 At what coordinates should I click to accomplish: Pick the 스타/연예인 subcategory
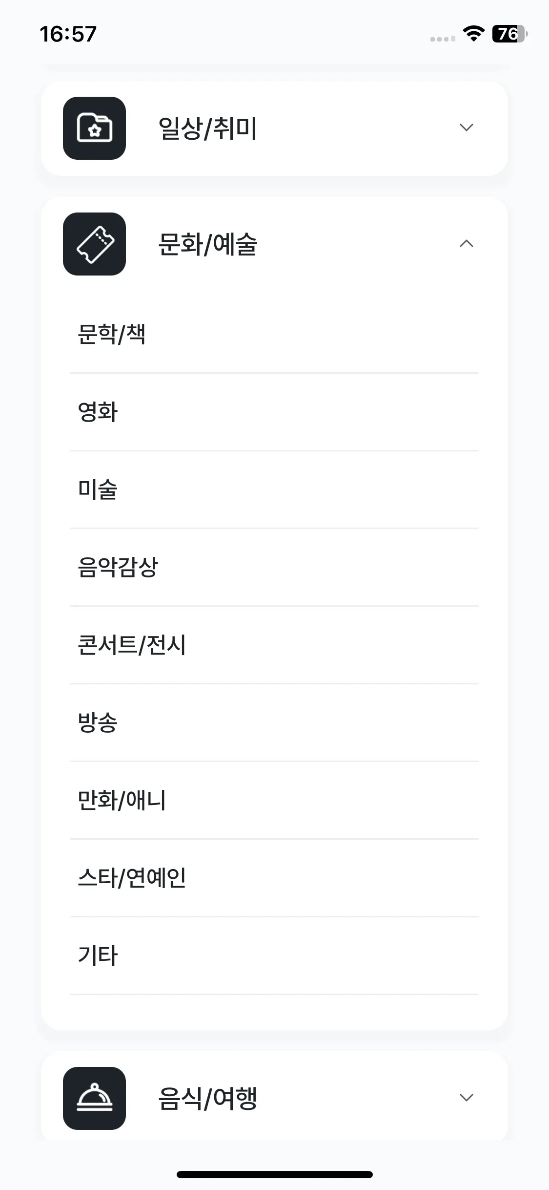(274, 878)
